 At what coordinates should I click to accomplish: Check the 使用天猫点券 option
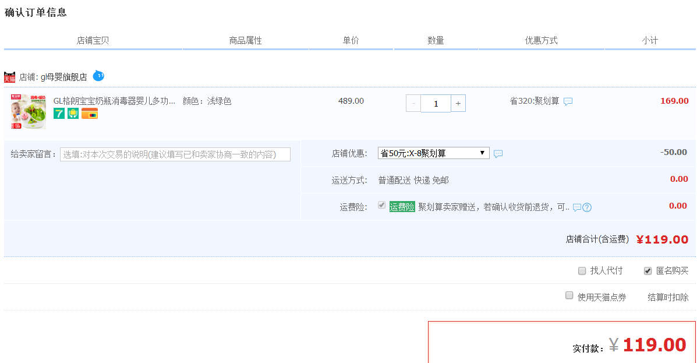[569, 295]
